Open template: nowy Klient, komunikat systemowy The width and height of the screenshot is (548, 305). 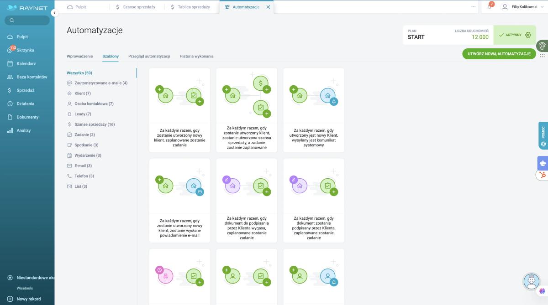point(314,110)
